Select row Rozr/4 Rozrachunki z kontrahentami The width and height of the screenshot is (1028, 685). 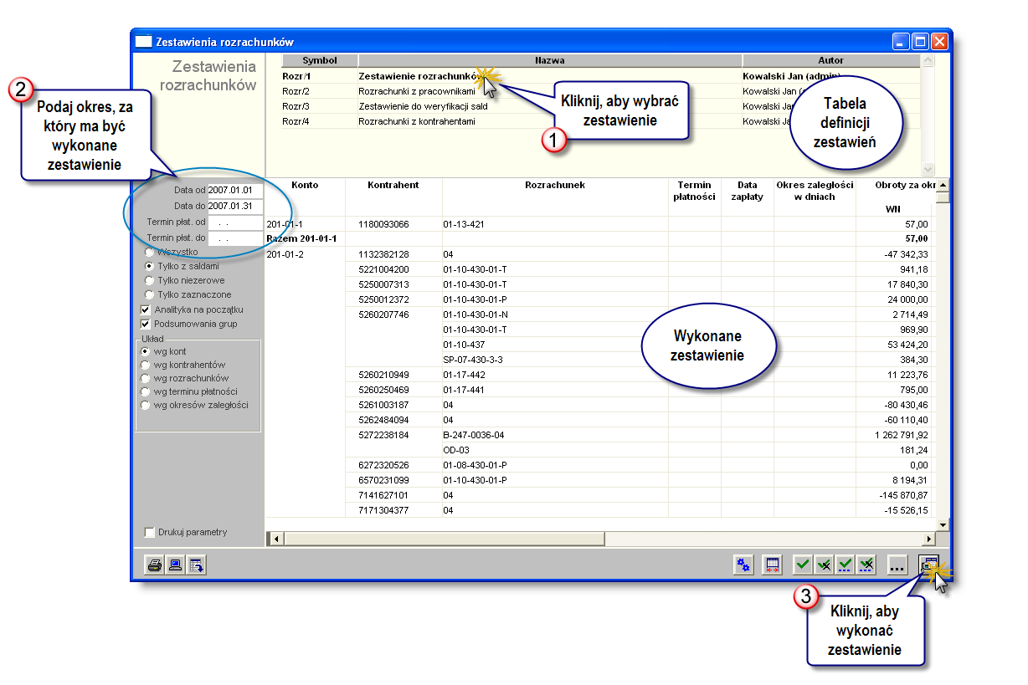pos(599,121)
